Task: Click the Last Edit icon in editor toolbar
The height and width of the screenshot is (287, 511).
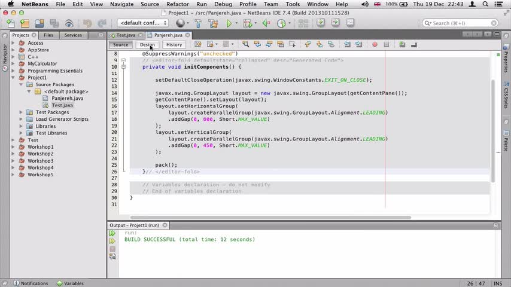Action: (x=198, y=44)
